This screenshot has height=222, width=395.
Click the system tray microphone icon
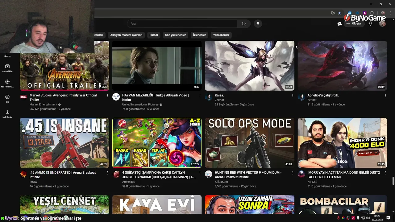tap(358, 218)
